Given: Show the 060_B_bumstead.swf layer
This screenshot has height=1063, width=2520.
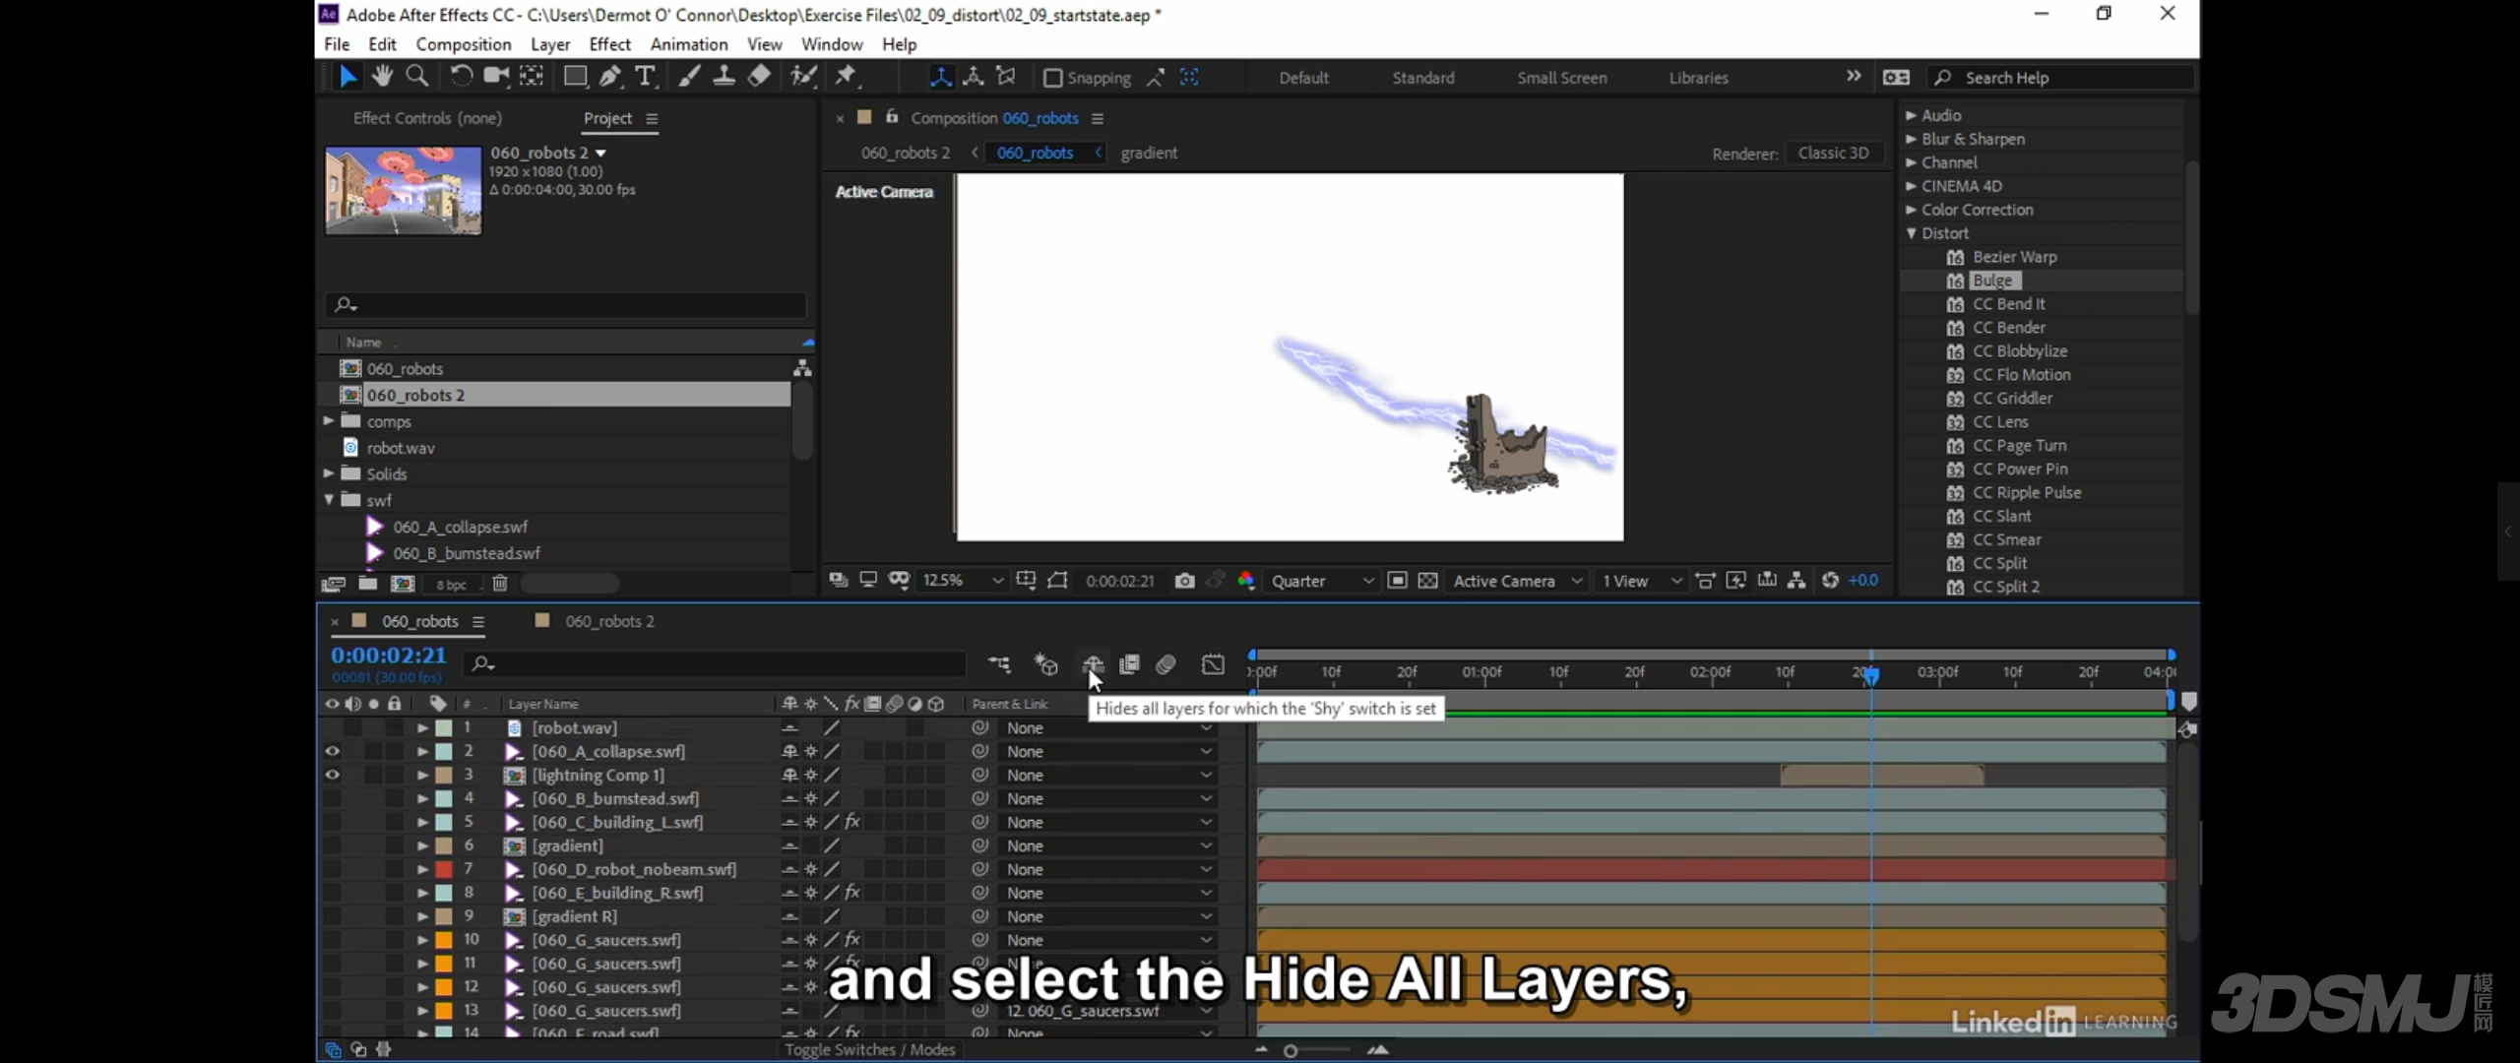Looking at the screenshot, I should pyautogui.click(x=332, y=798).
